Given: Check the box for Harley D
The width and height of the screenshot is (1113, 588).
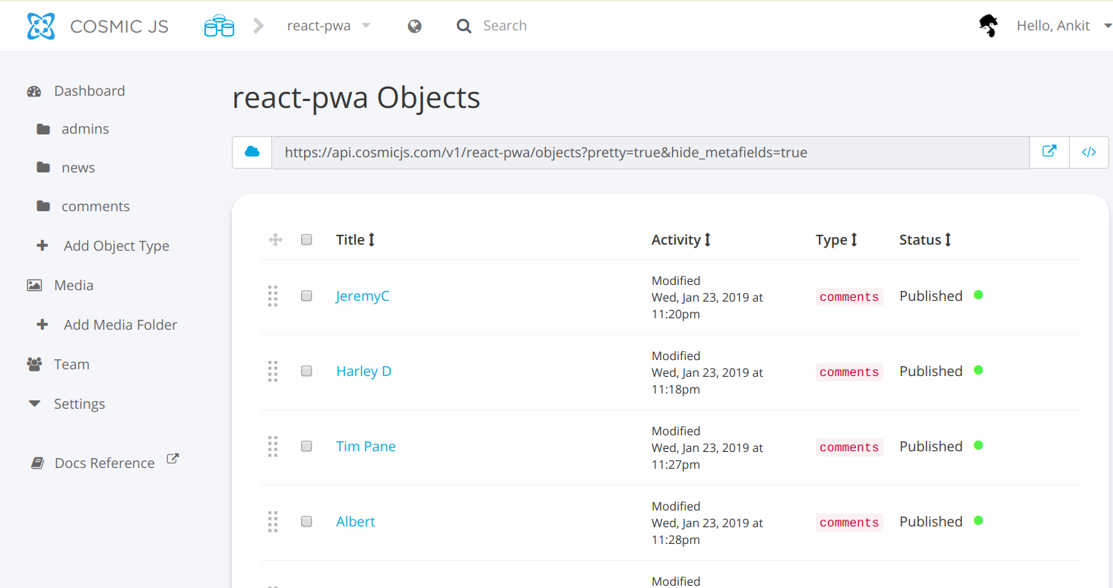Looking at the screenshot, I should [306, 371].
